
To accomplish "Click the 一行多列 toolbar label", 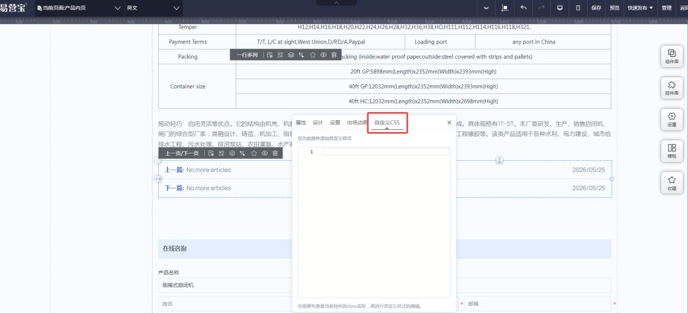I will (x=247, y=55).
